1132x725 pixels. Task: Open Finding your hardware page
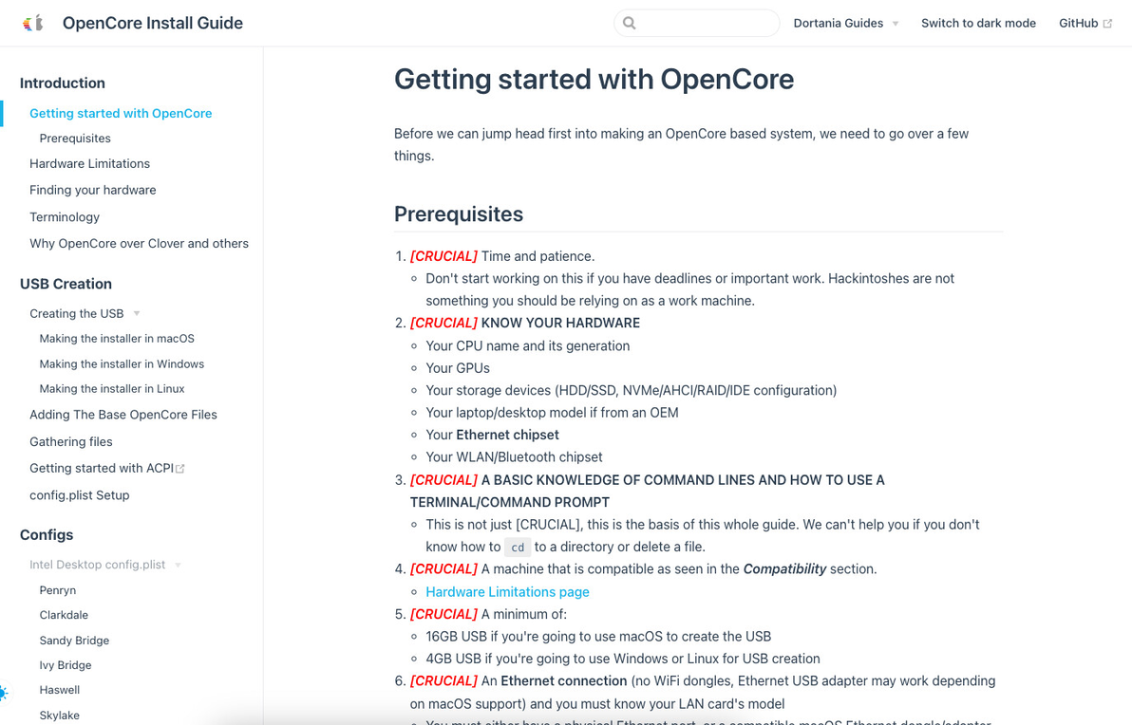tap(92, 190)
